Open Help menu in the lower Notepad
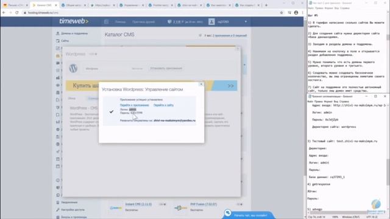 pyautogui.click(x=344, y=102)
